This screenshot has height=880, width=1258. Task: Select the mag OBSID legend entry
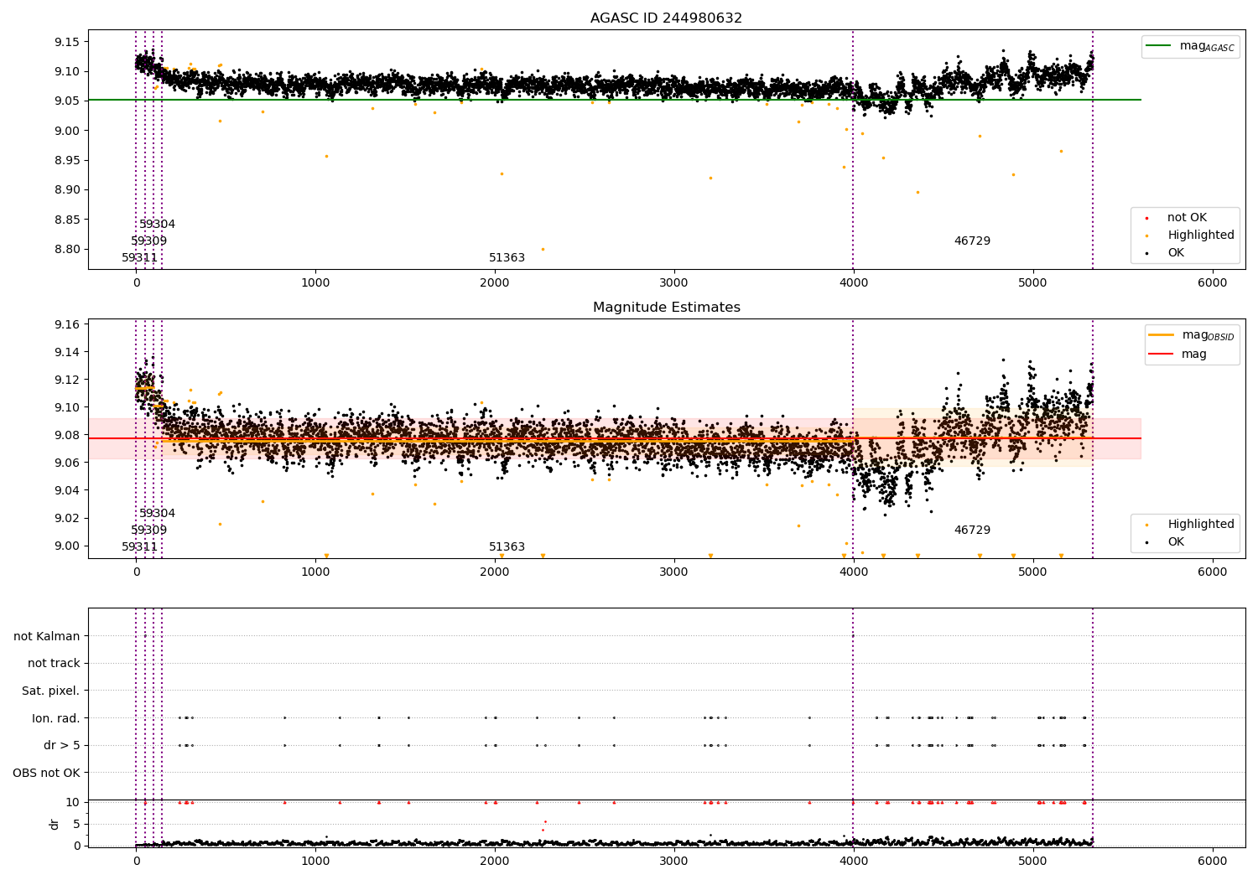[x=1192, y=335]
